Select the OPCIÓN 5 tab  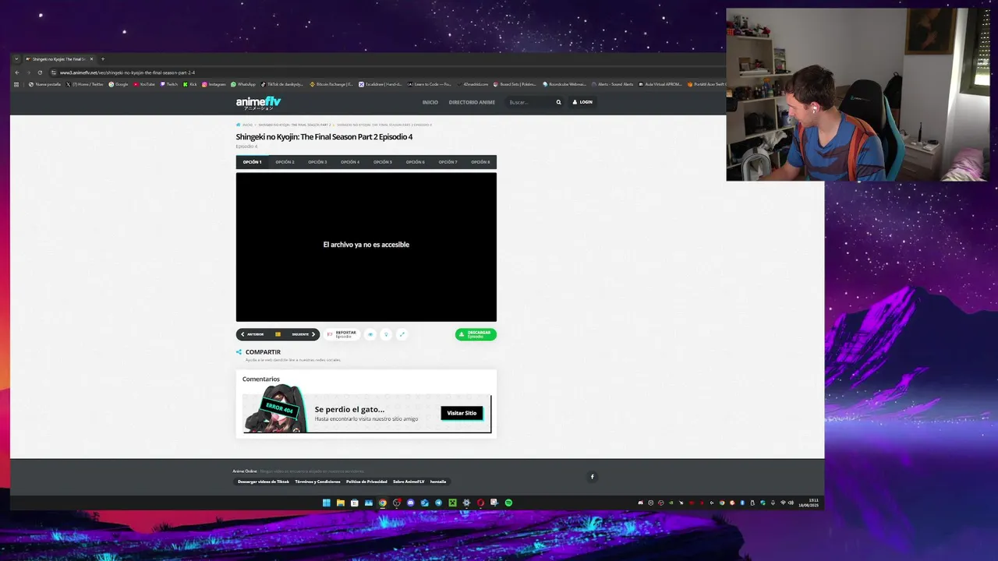[x=382, y=162]
